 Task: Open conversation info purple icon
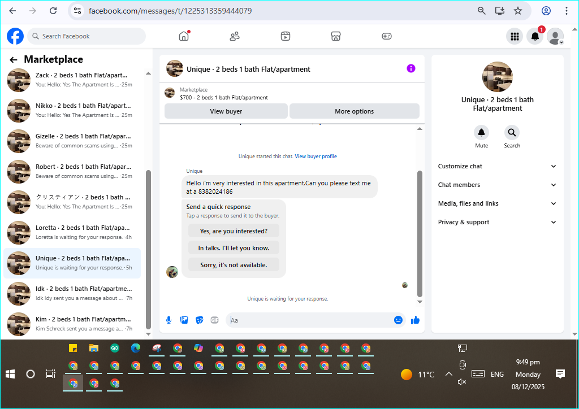411,68
